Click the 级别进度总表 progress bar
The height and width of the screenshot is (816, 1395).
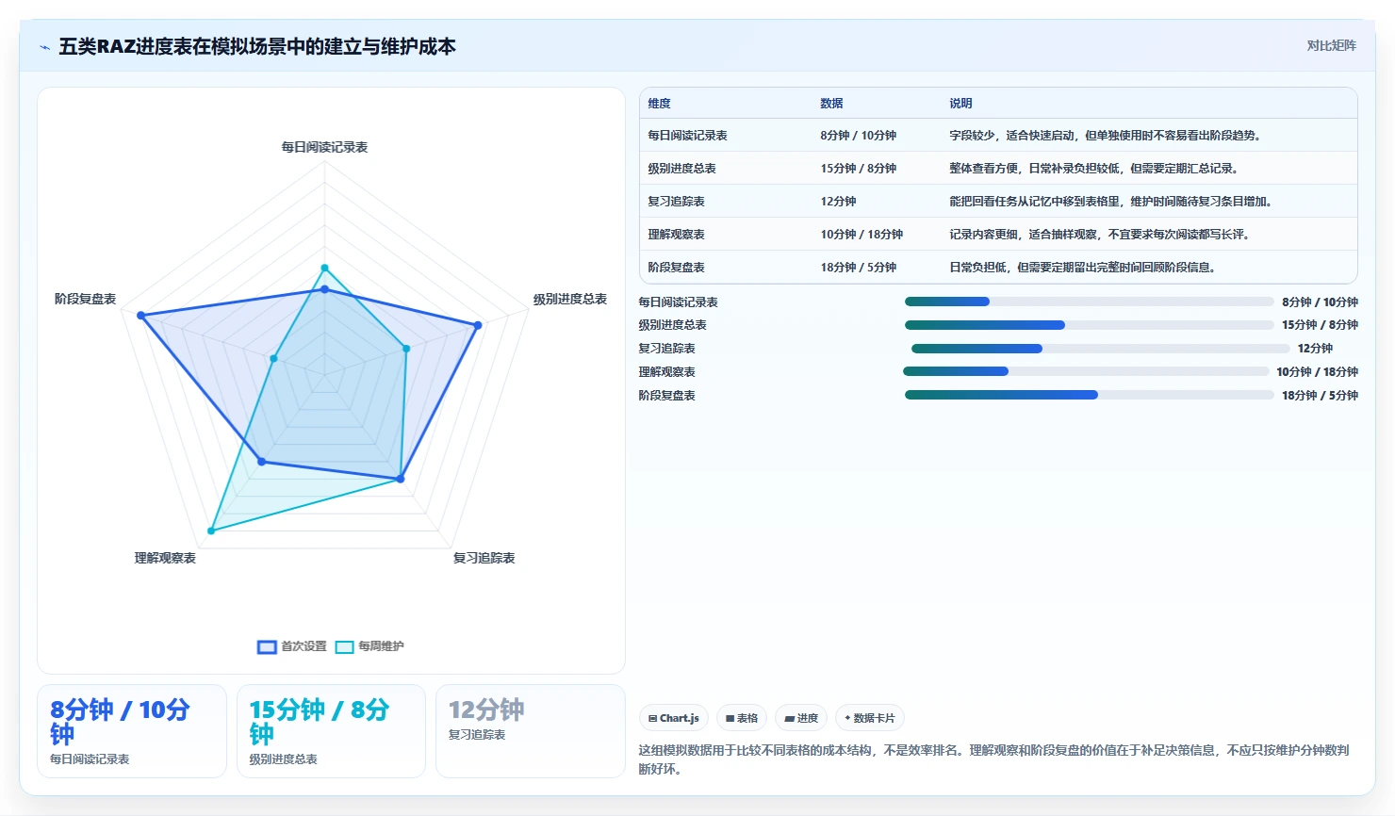pos(1089,325)
